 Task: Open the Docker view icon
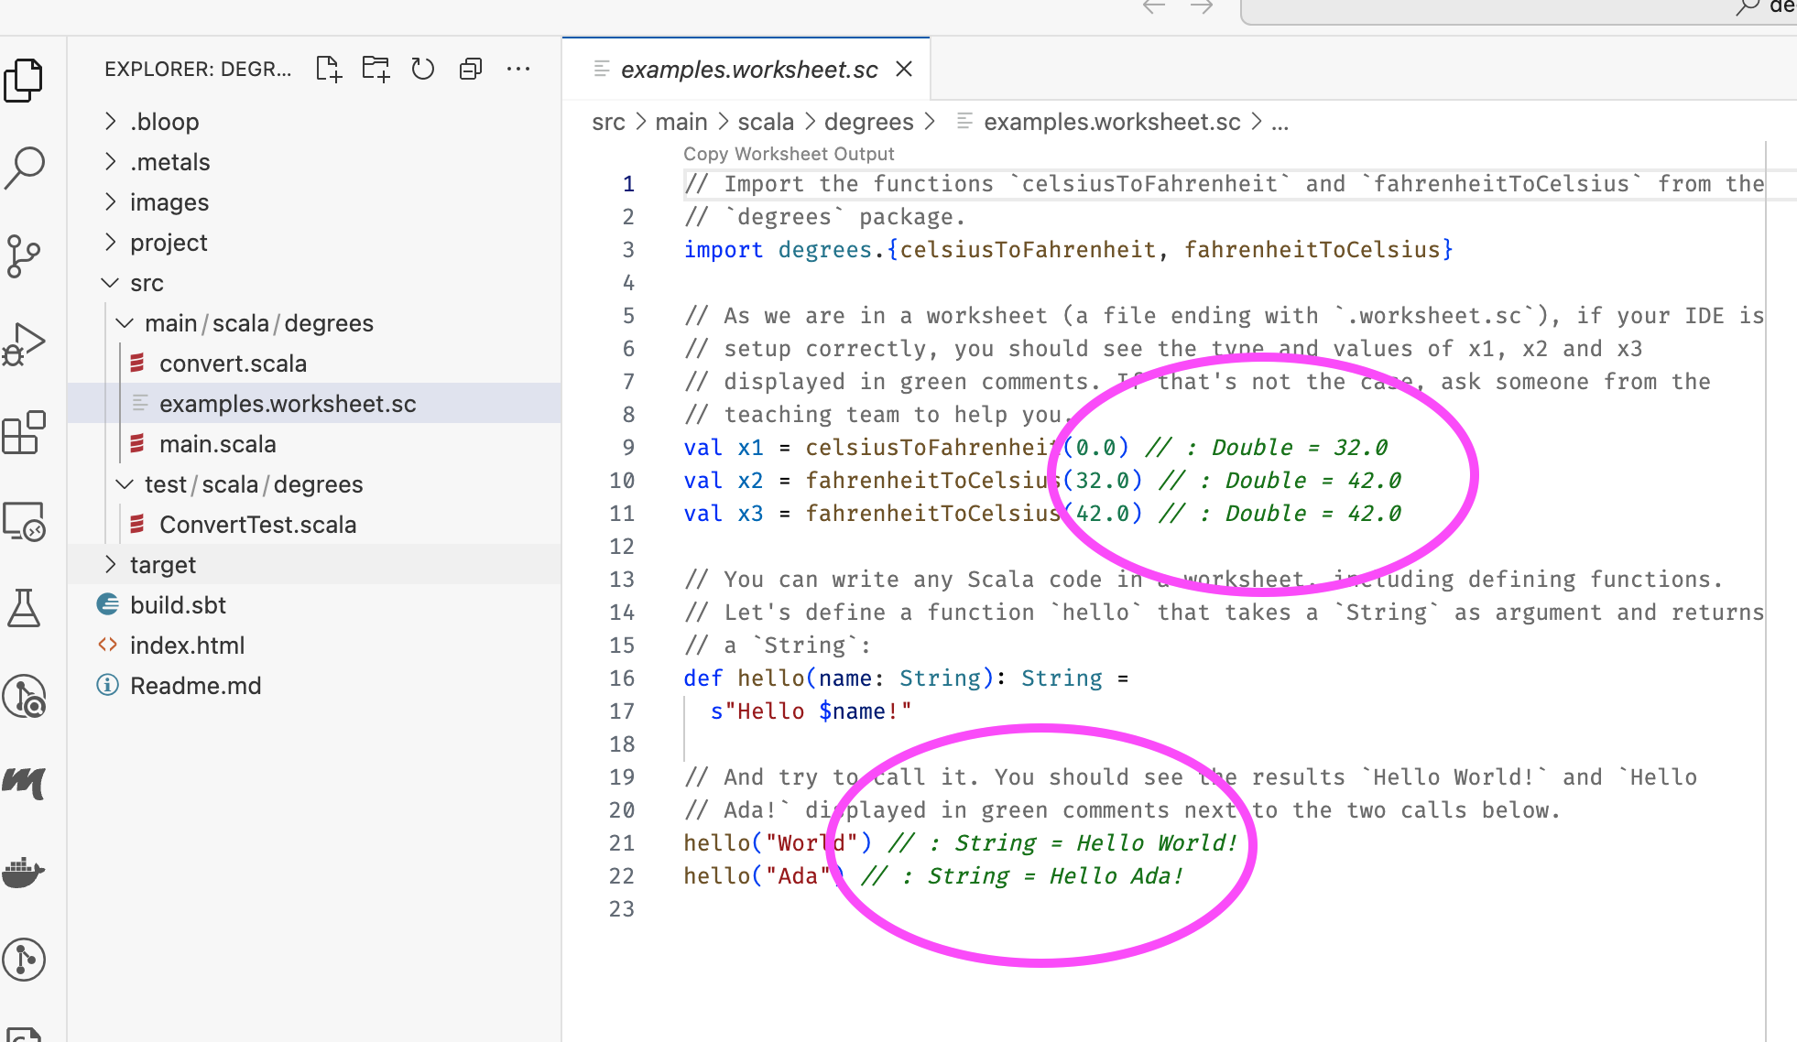[24, 872]
